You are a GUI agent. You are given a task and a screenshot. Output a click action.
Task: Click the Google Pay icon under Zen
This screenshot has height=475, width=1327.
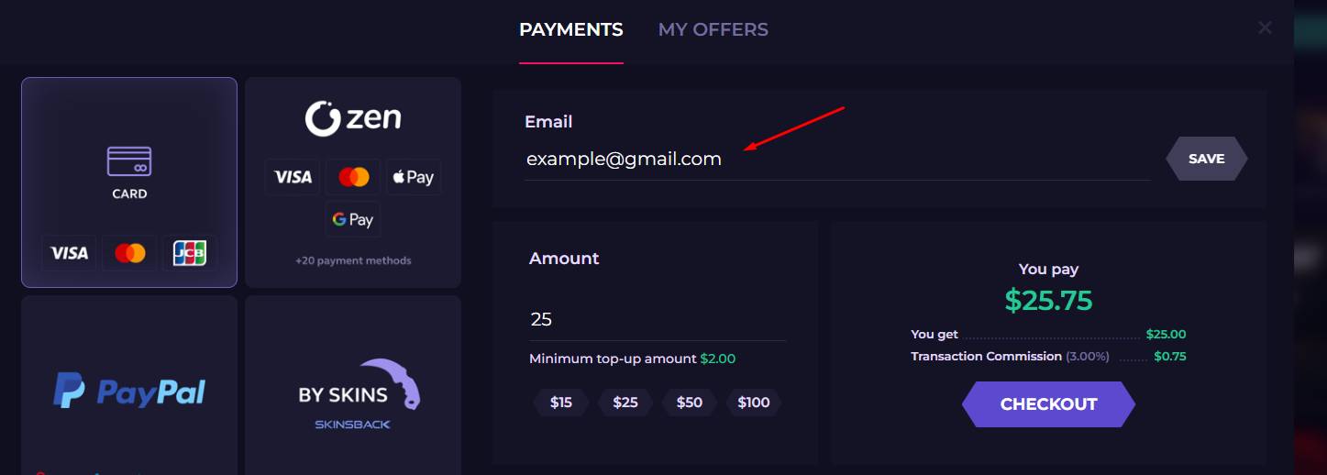(353, 220)
